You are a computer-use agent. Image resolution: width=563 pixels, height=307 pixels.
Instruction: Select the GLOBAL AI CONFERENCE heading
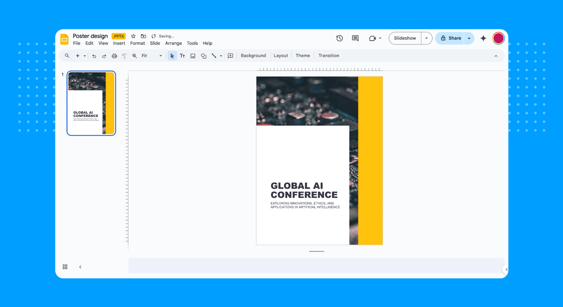tap(304, 190)
